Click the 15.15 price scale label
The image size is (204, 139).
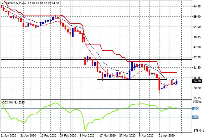point(197,98)
